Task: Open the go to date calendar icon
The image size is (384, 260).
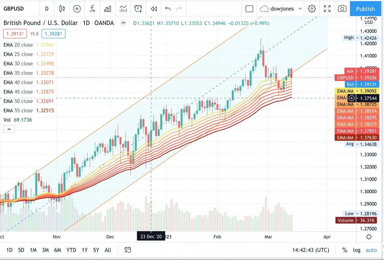Action: tap(127, 250)
